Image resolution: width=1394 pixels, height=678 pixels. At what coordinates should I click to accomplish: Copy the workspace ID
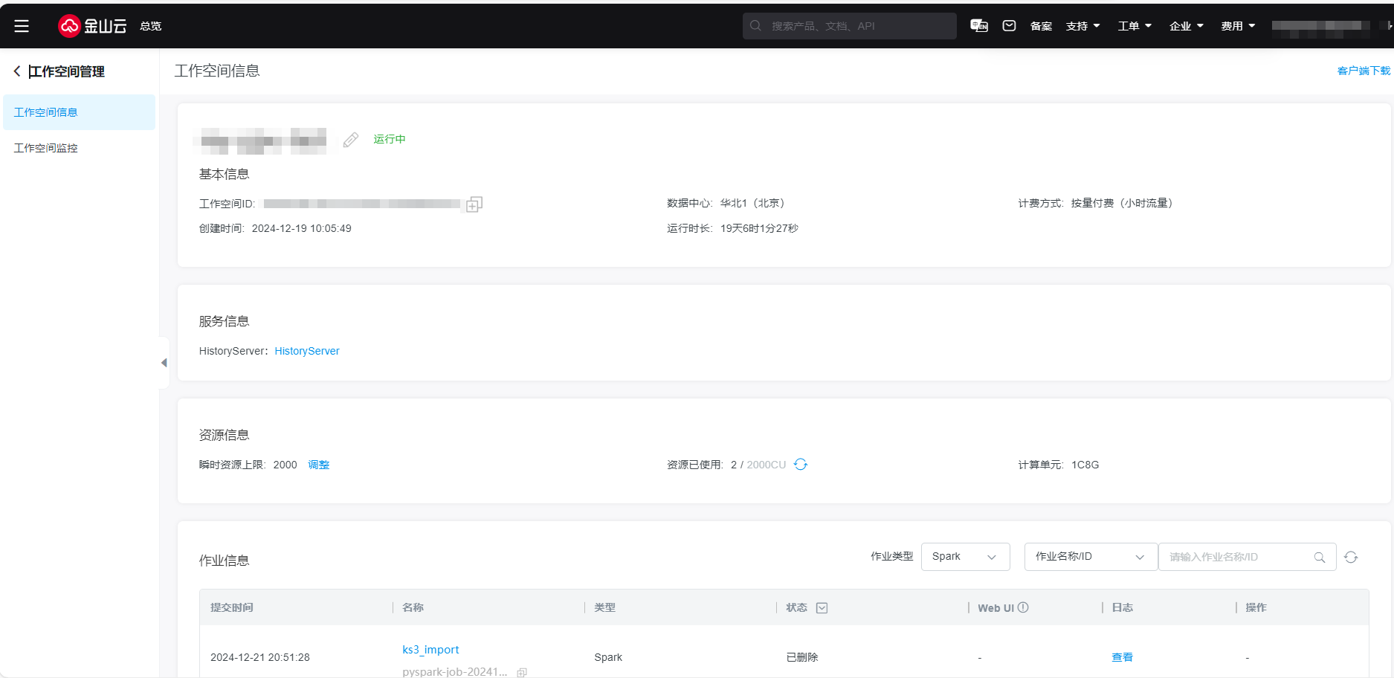pyautogui.click(x=474, y=204)
